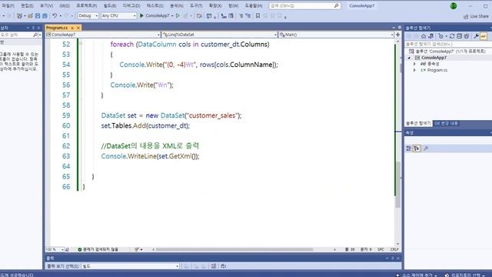
Task: Click the new project icon in the toolbar
Action: tap(19, 15)
